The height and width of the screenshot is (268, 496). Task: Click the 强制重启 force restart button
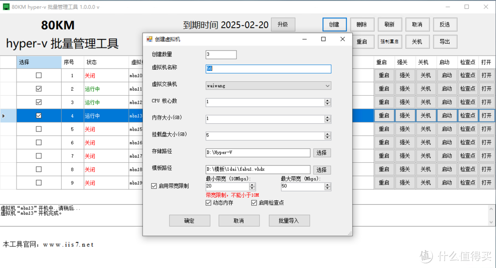(x=390, y=41)
